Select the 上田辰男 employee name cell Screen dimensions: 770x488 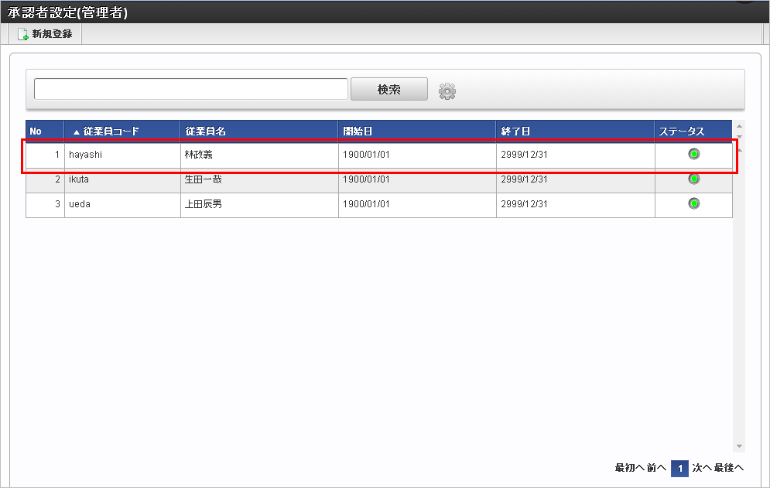pyautogui.click(x=259, y=205)
